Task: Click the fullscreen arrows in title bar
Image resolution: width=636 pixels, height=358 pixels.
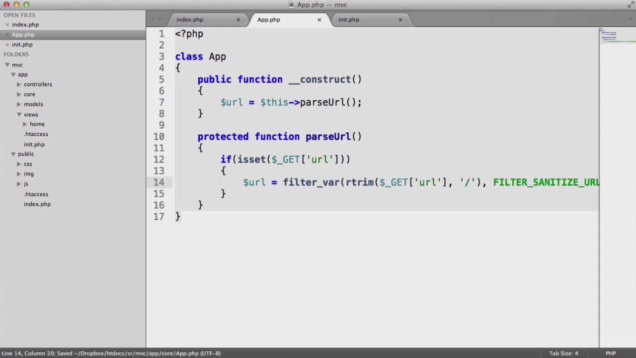Action: coord(631,5)
